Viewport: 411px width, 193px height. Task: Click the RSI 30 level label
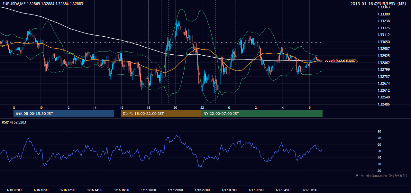pyautogui.click(x=379, y=164)
